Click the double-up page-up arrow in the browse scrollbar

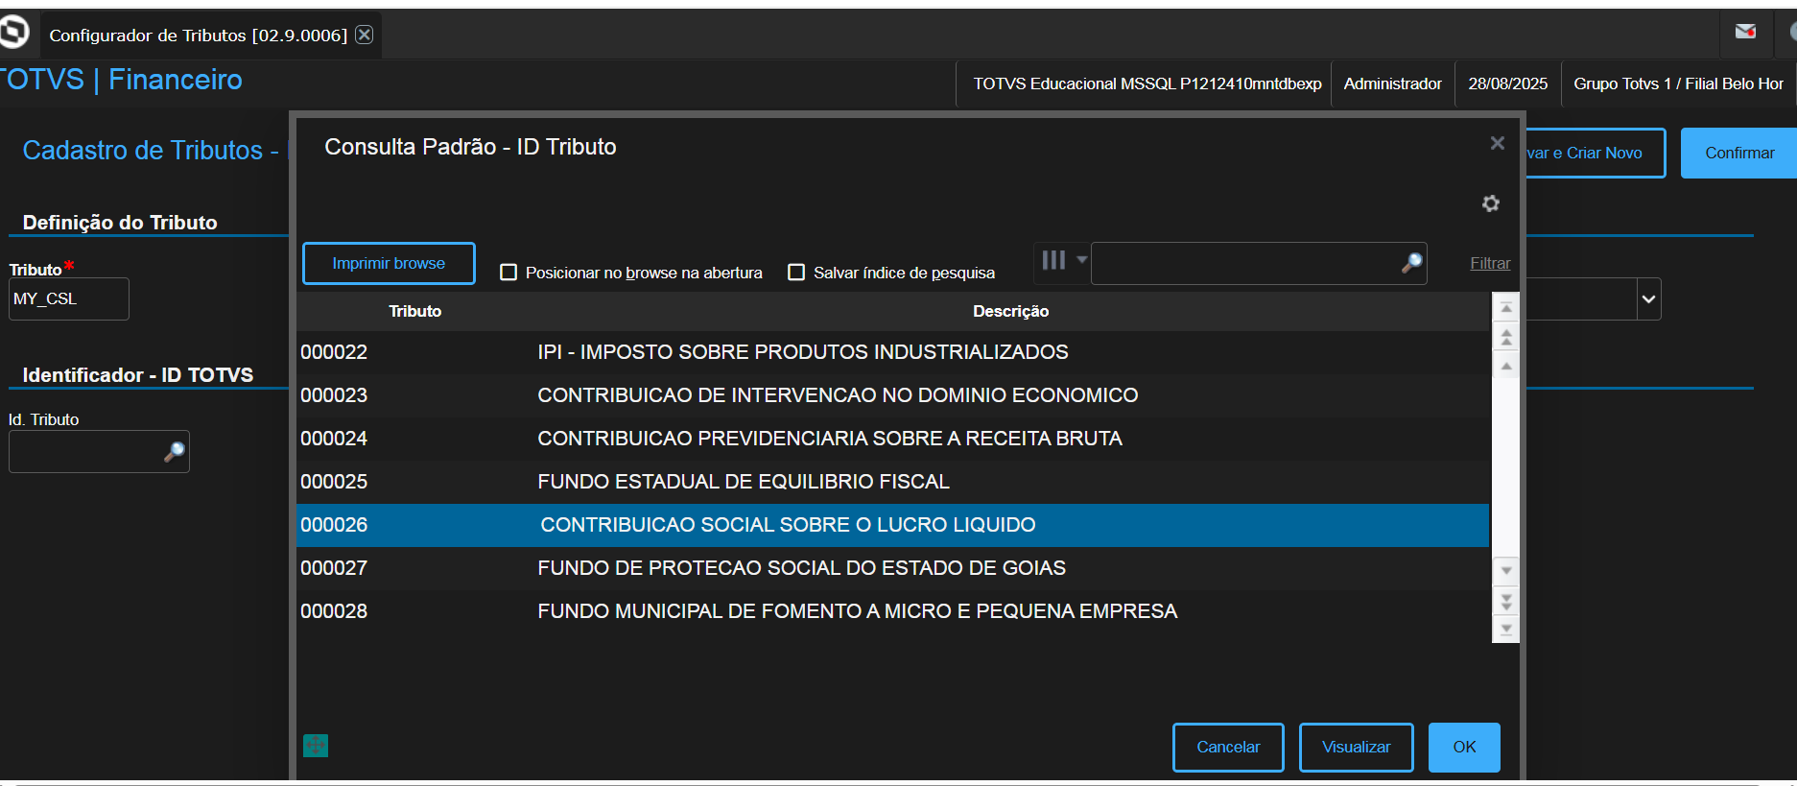point(1506,337)
